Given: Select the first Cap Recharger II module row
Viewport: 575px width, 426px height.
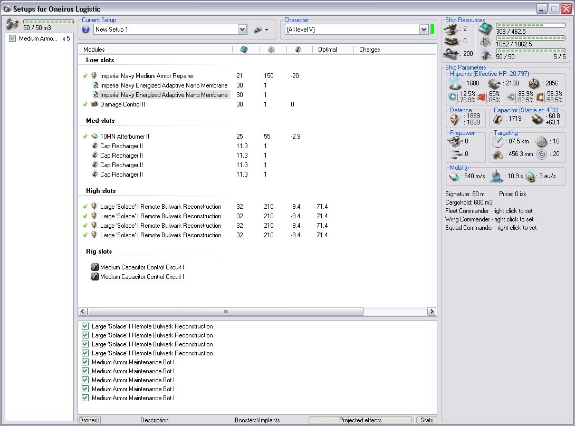Looking at the screenshot, I should [x=121, y=146].
